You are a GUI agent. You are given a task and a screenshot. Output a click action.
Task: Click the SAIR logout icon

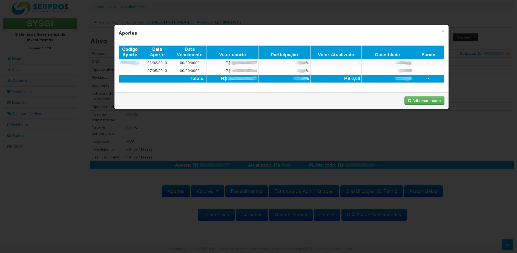10,146
